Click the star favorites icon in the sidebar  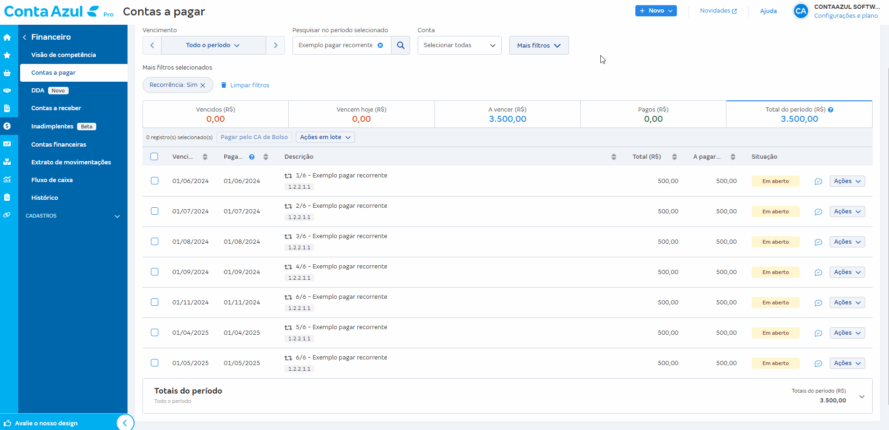tap(7, 55)
